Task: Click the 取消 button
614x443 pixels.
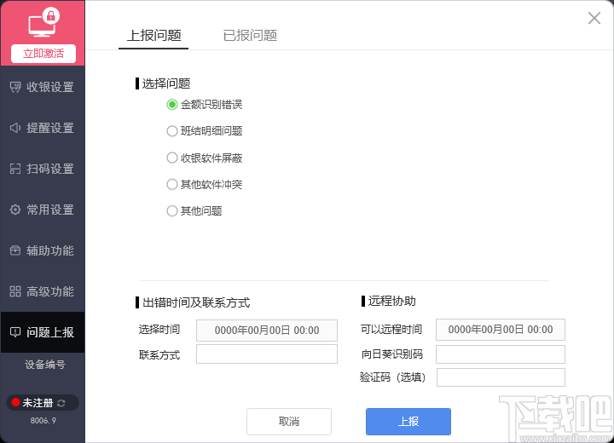Action: click(289, 422)
